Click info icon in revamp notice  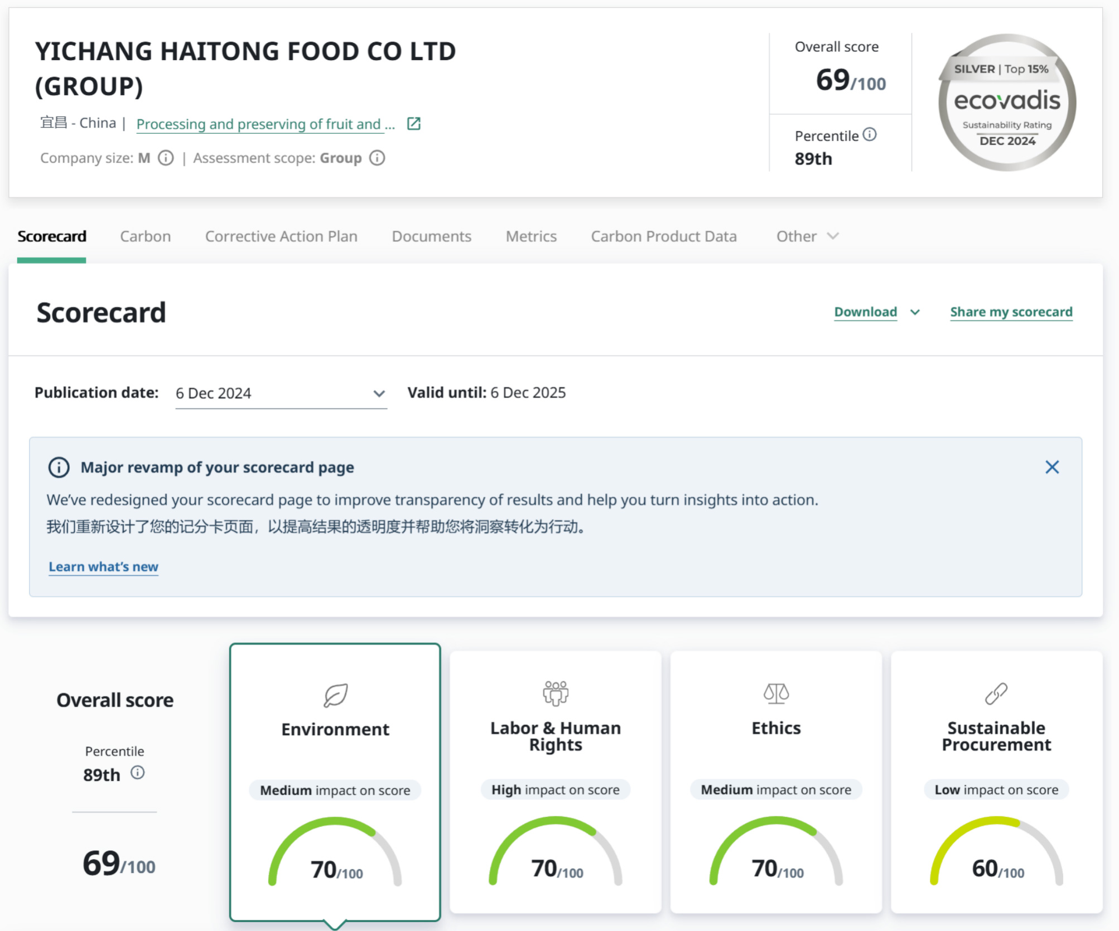tap(59, 467)
